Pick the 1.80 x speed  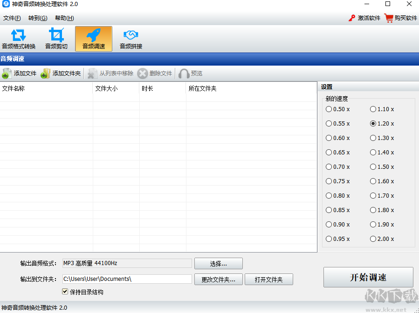pyautogui.click(x=373, y=210)
